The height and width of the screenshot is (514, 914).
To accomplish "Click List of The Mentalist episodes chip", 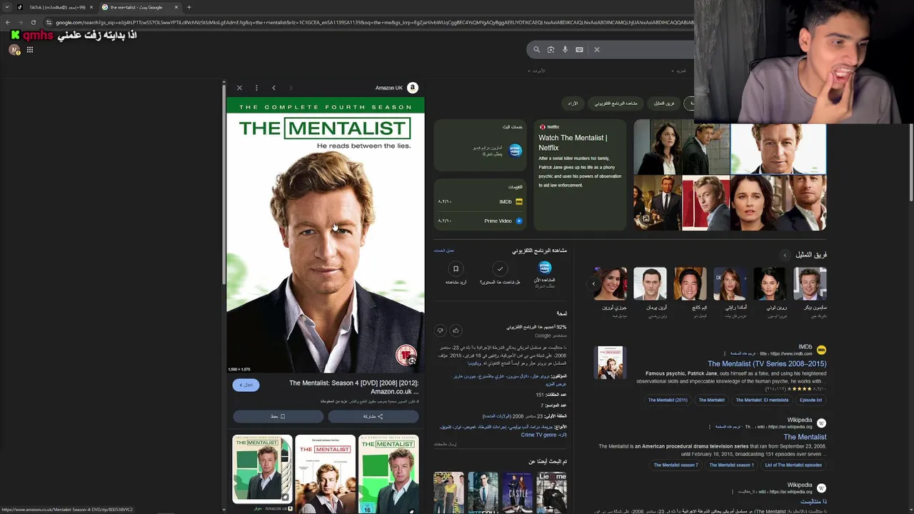I will 793,465.
